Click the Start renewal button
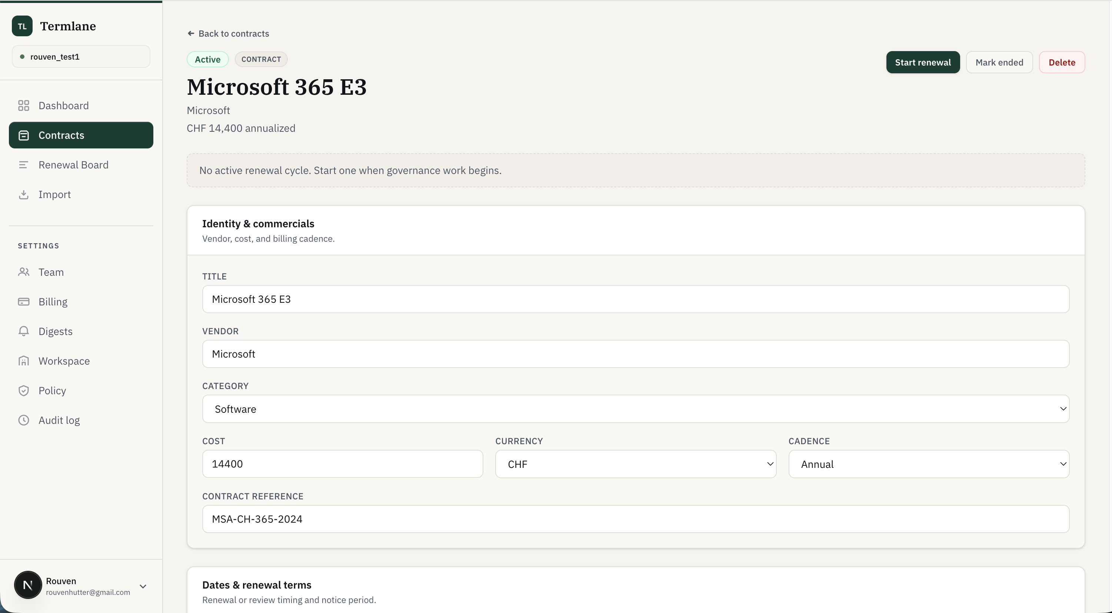1112x613 pixels. click(923, 62)
